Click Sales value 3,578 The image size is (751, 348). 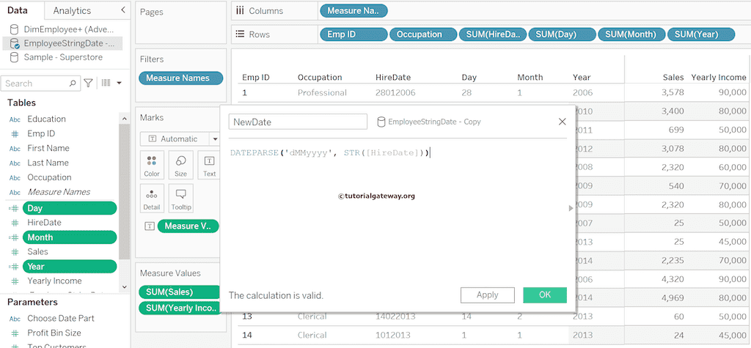tap(673, 92)
